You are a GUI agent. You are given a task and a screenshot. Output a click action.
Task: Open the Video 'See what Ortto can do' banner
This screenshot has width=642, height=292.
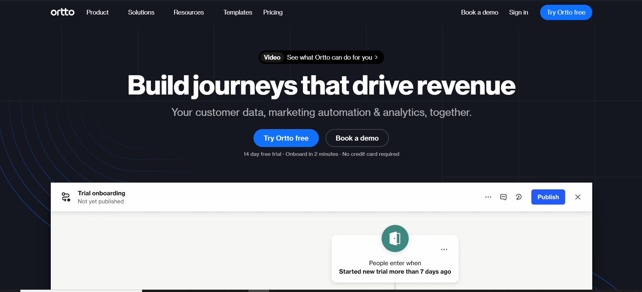pyautogui.click(x=321, y=57)
